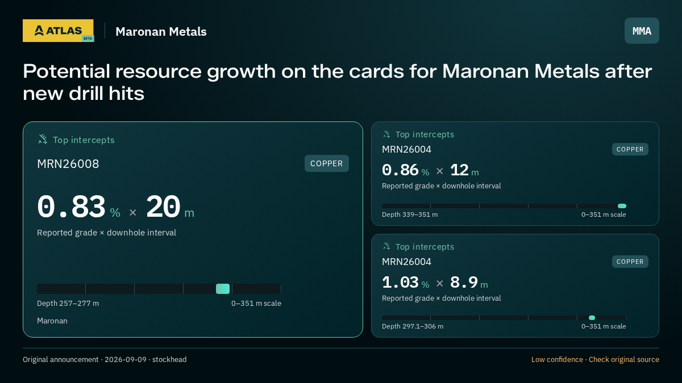Click the 0.86 grade value
Viewport: 682px width, 383px height.
[x=400, y=170]
